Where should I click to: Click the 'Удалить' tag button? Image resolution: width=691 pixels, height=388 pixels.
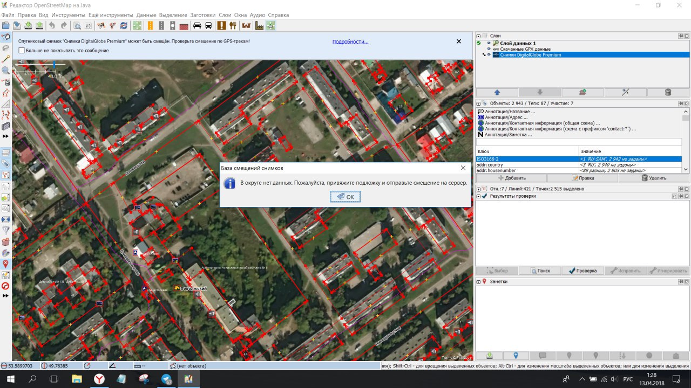pyautogui.click(x=654, y=178)
